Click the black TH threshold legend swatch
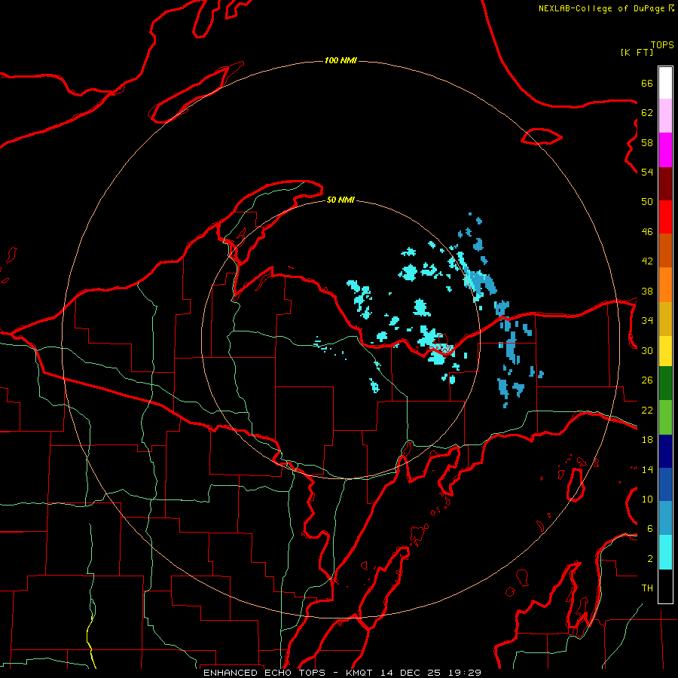Viewport: 678px width, 678px height. point(665,586)
